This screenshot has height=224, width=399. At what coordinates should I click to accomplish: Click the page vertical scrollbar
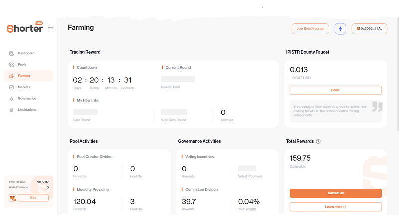coord(398,74)
